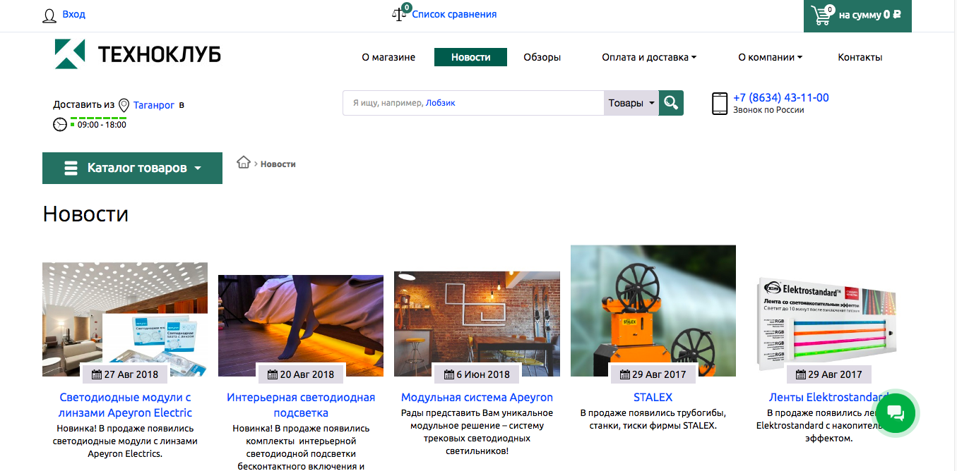Select the Новости menu tab

(470, 57)
